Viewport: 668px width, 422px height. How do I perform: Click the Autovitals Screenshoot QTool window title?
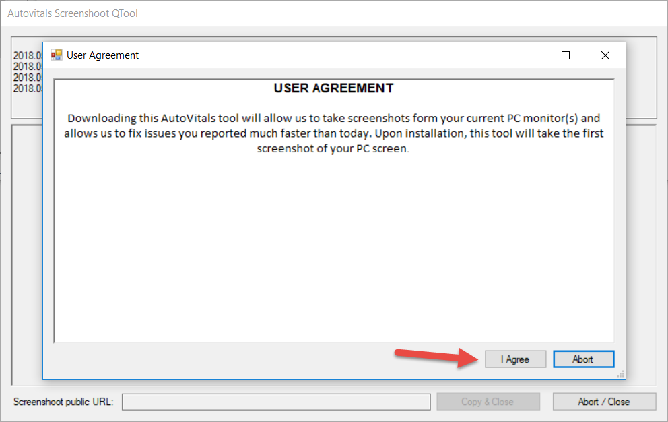pyautogui.click(x=73, y=13)
